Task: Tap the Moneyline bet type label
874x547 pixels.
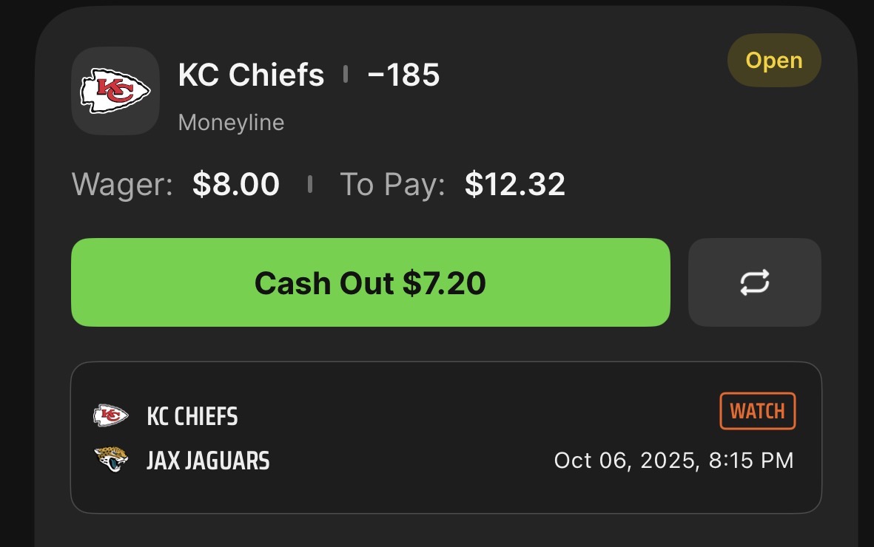Action: 231,122
